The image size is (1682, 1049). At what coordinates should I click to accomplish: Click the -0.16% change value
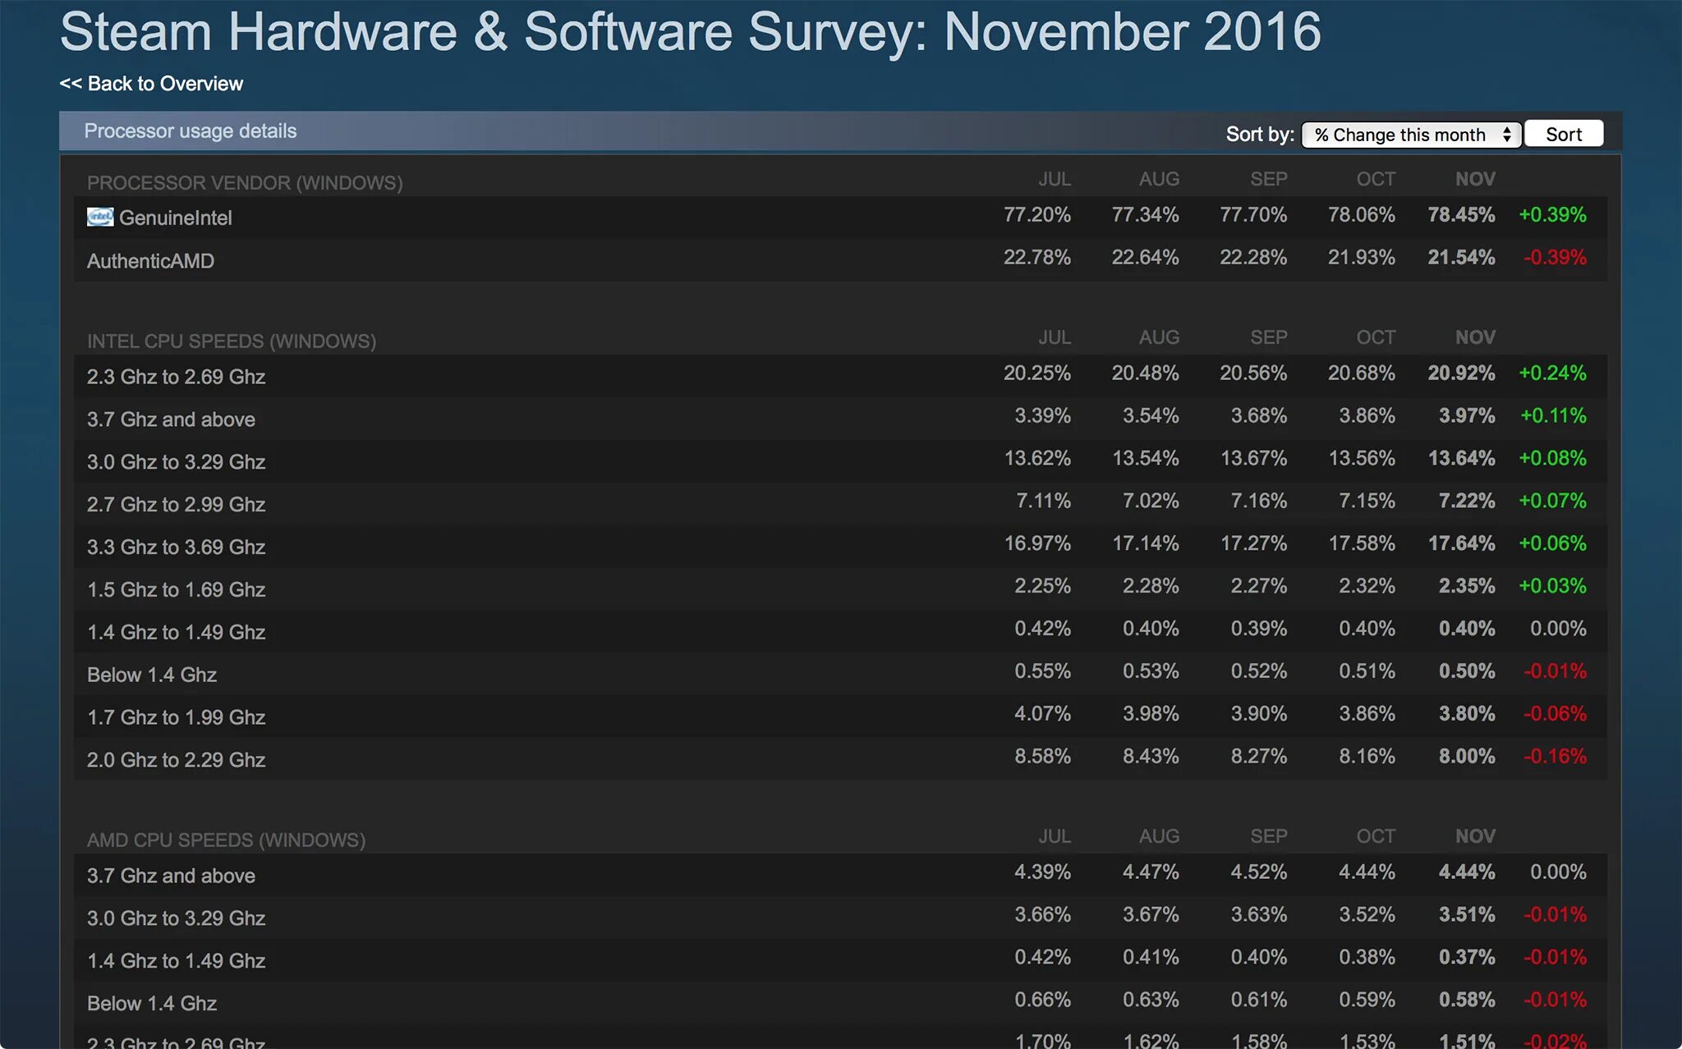(x=1555, y=757)
